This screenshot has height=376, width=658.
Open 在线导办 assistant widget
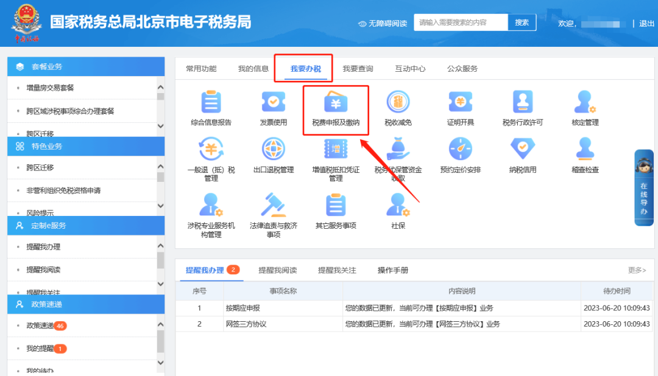pos(644,187)
